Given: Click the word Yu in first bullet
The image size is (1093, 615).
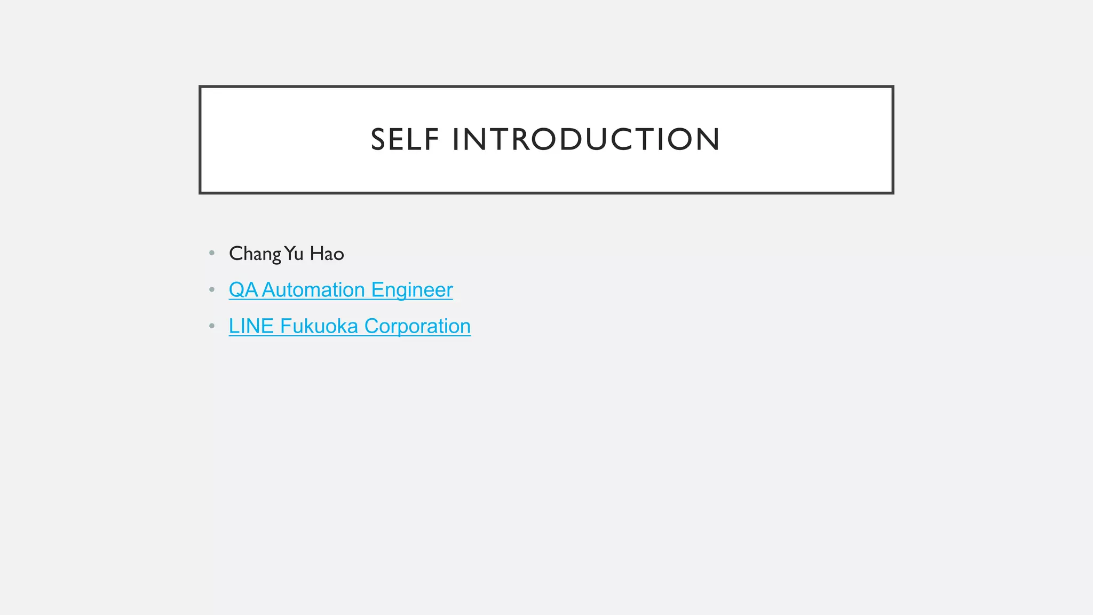Looking at the screenshot, I should click(x=294, y=254).
